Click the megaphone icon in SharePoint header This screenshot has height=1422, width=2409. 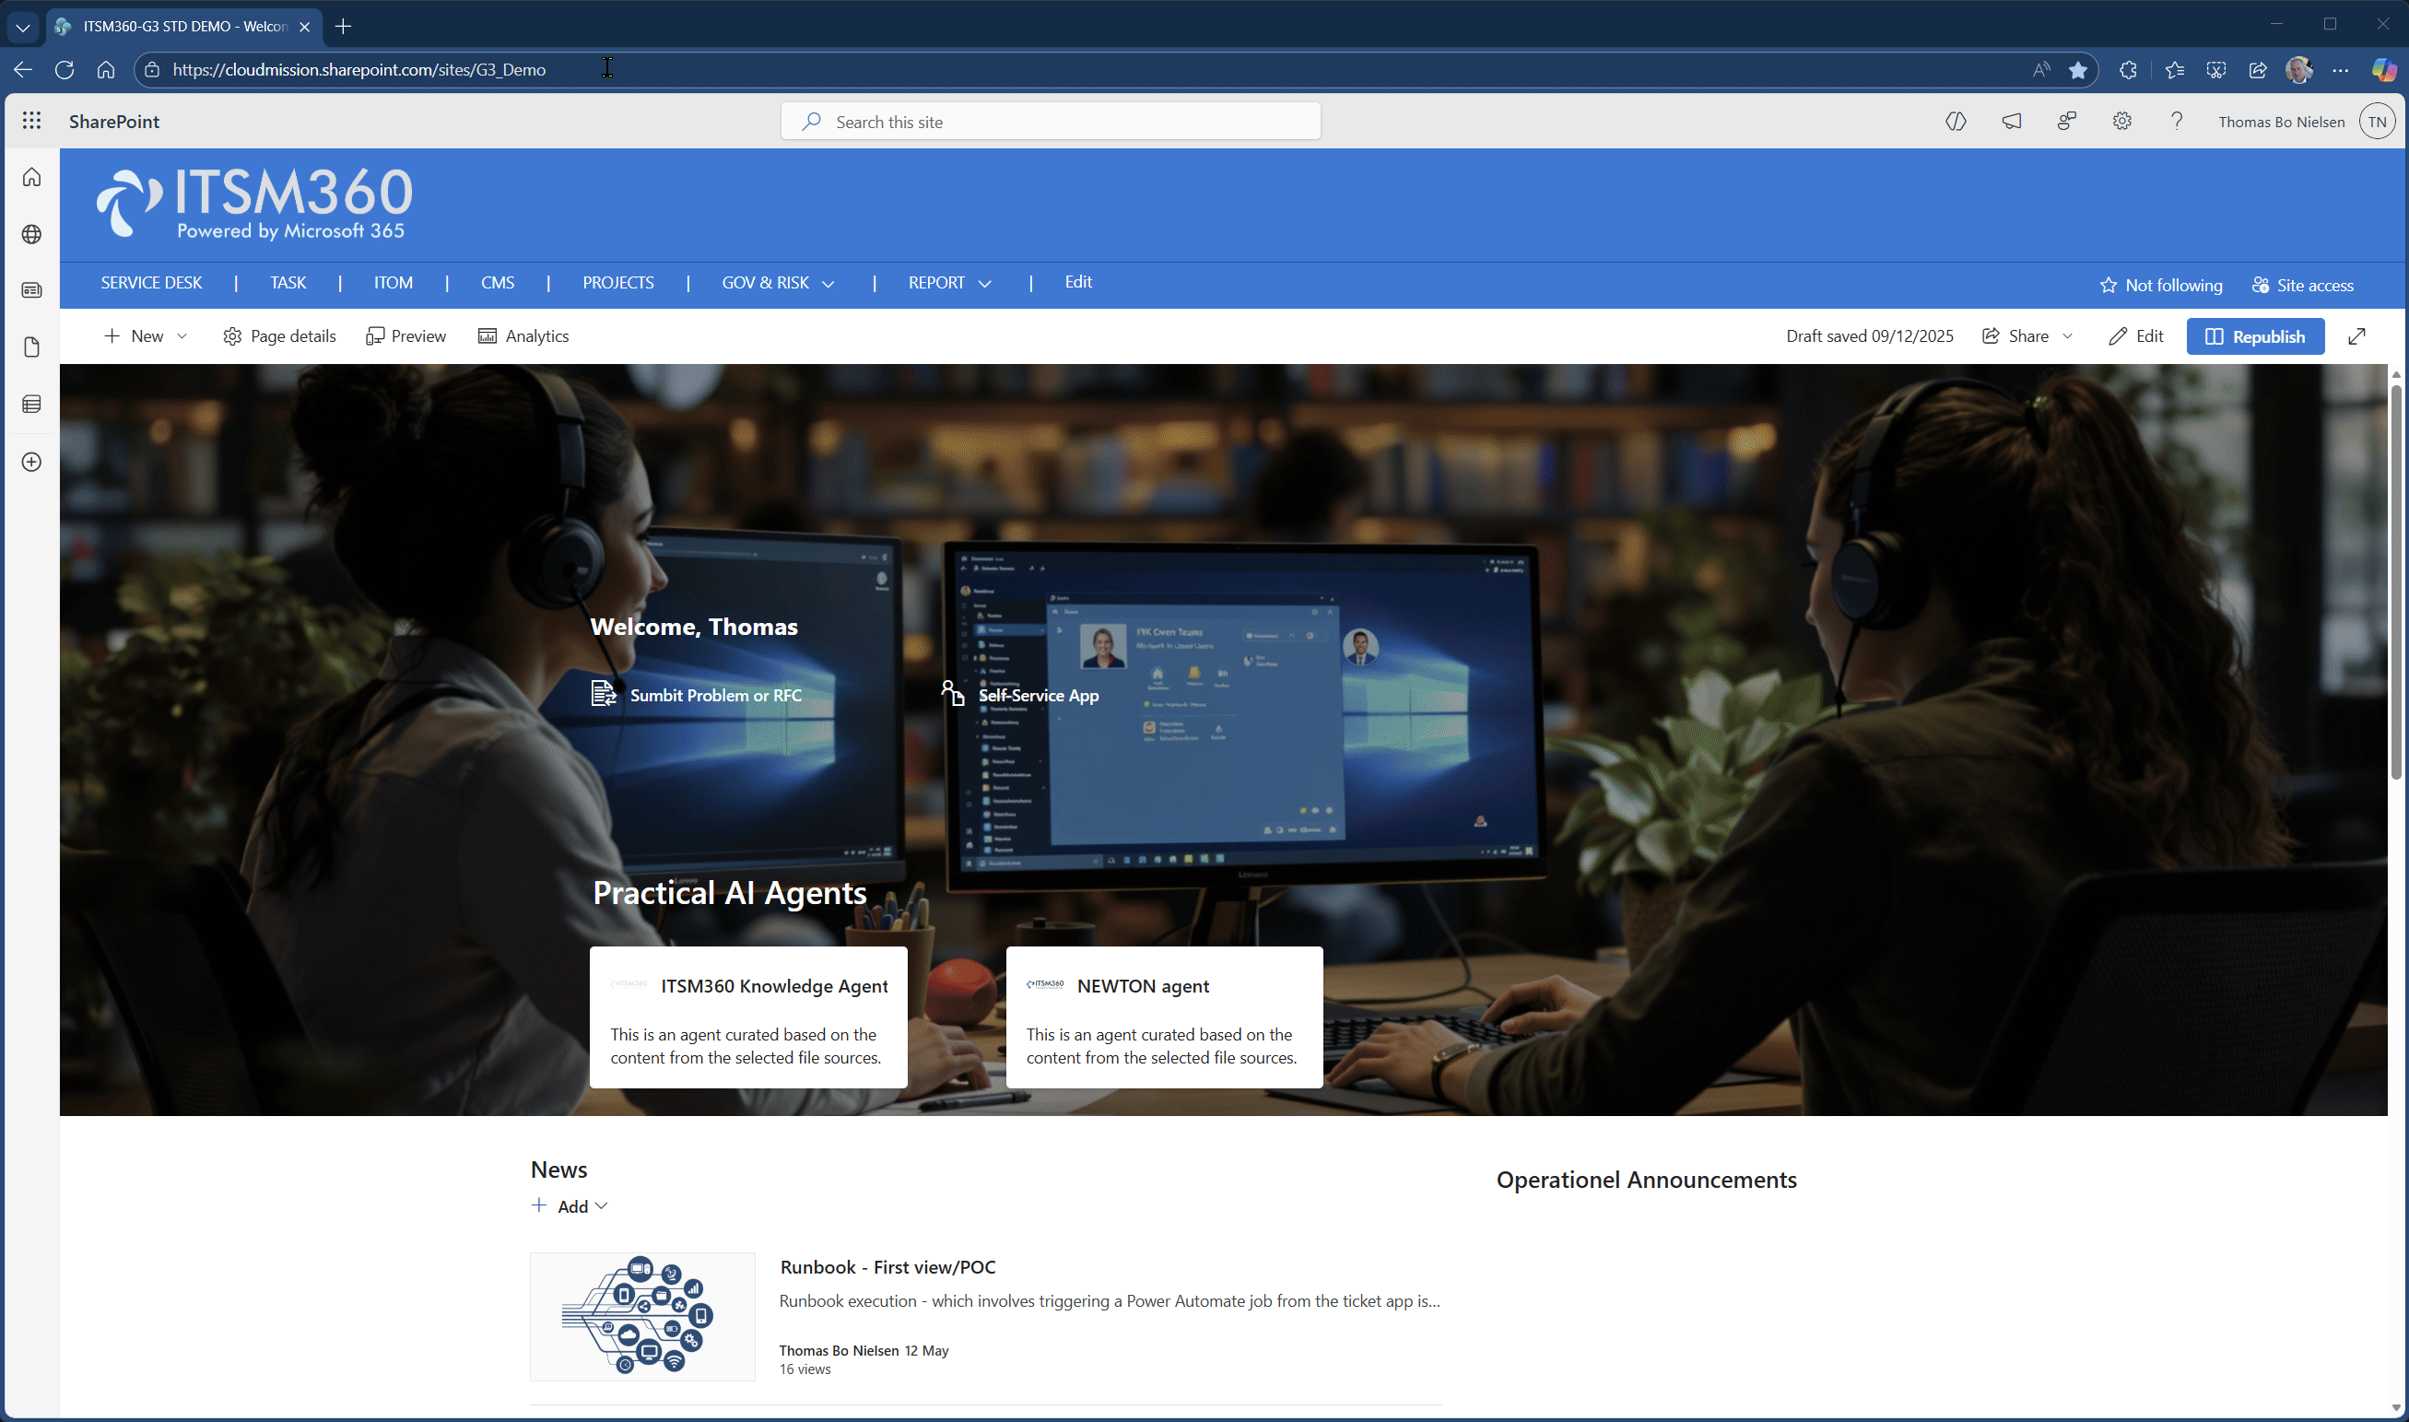[2011, 121]
